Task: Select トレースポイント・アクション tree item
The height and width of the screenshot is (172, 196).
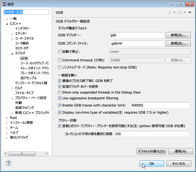Action: [35, 68]
